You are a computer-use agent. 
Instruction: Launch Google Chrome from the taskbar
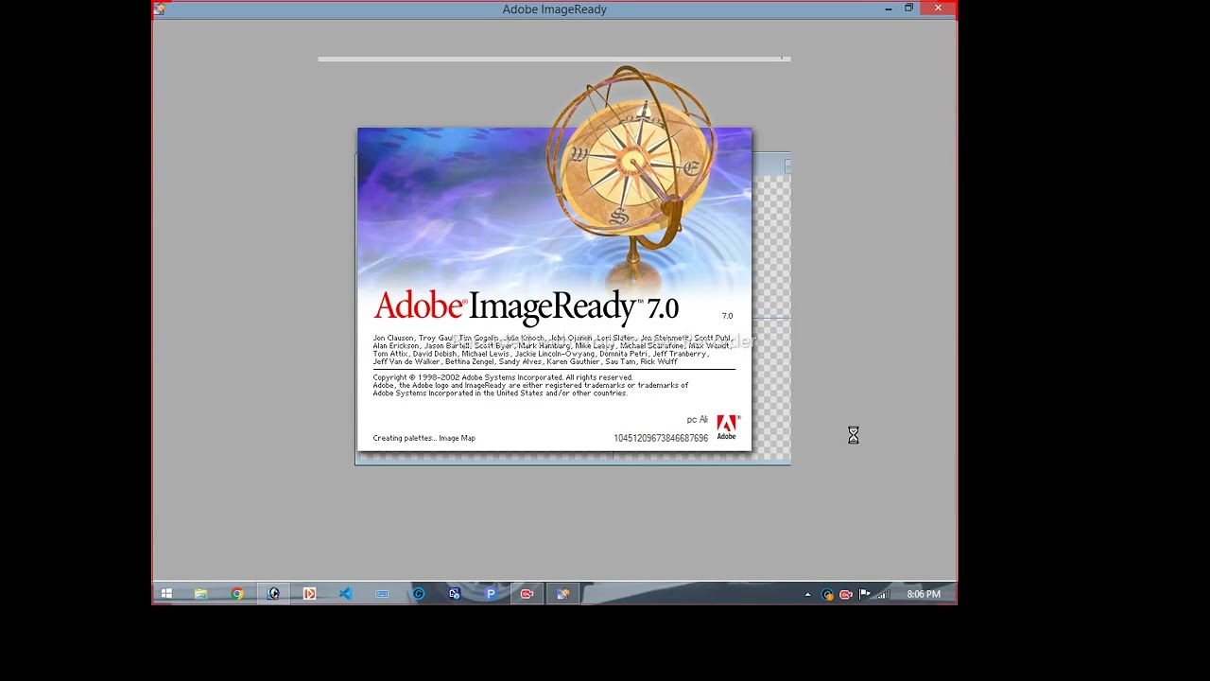click(237, 594)
